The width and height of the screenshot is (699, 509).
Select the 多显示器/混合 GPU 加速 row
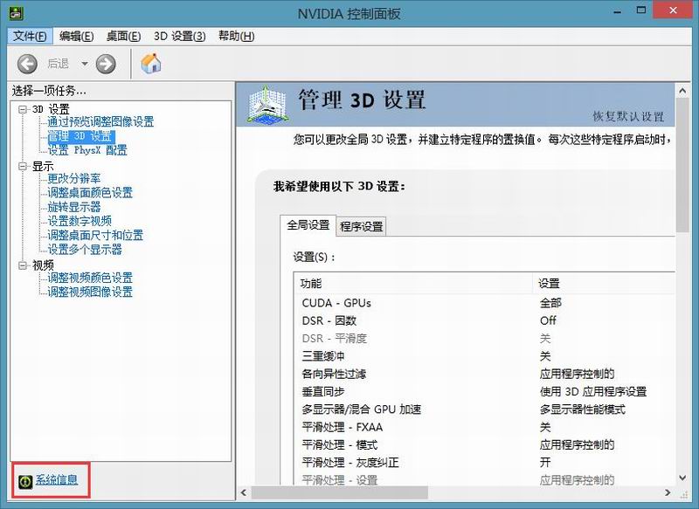[x=484, y=409]
